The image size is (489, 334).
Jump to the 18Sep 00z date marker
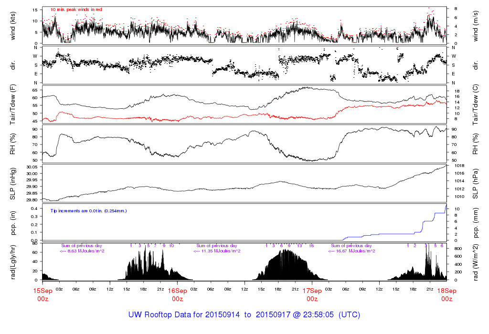446,294
